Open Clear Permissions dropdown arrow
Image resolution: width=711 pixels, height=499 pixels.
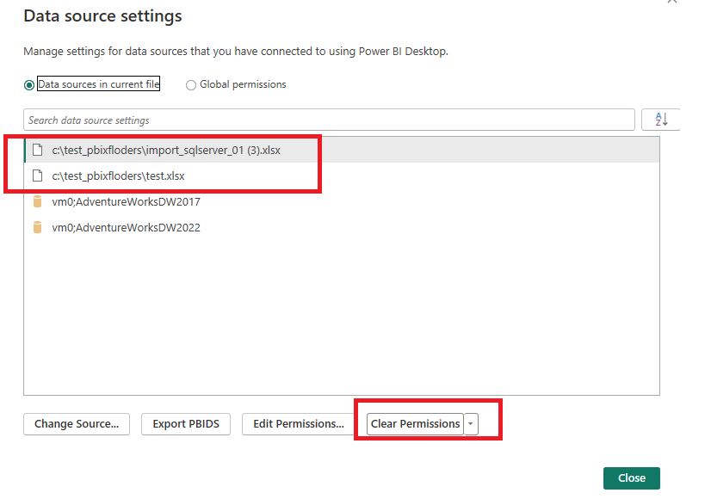[x=471, y=424]
